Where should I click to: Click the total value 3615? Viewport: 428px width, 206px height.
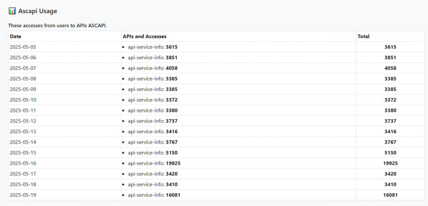(x=390, y=47)
